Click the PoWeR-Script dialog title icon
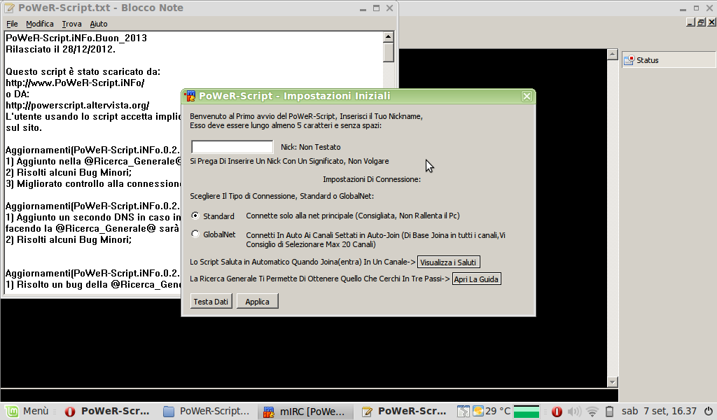The width and height of the screenshot is (717, 420). [x=190, y=96]
